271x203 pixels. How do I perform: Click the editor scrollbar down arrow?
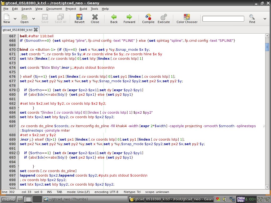pos(267,187)
